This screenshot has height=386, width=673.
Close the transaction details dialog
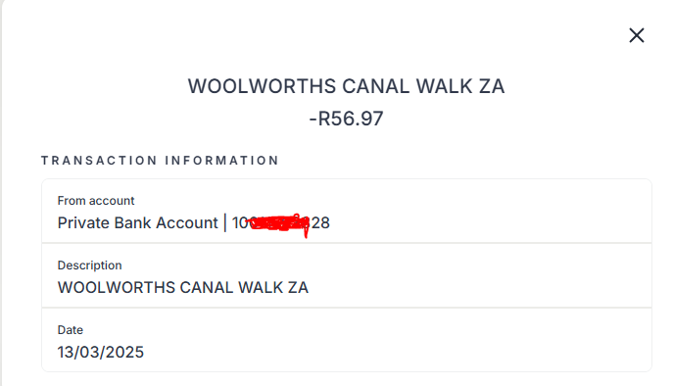637,35
